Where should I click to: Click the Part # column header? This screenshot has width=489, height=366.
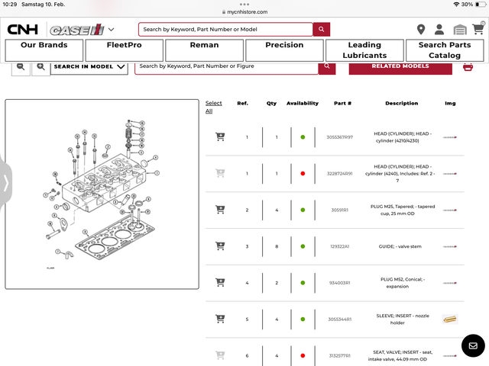[342, 104]
